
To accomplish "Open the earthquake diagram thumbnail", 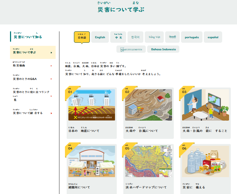I will click(x=92, y=105).
